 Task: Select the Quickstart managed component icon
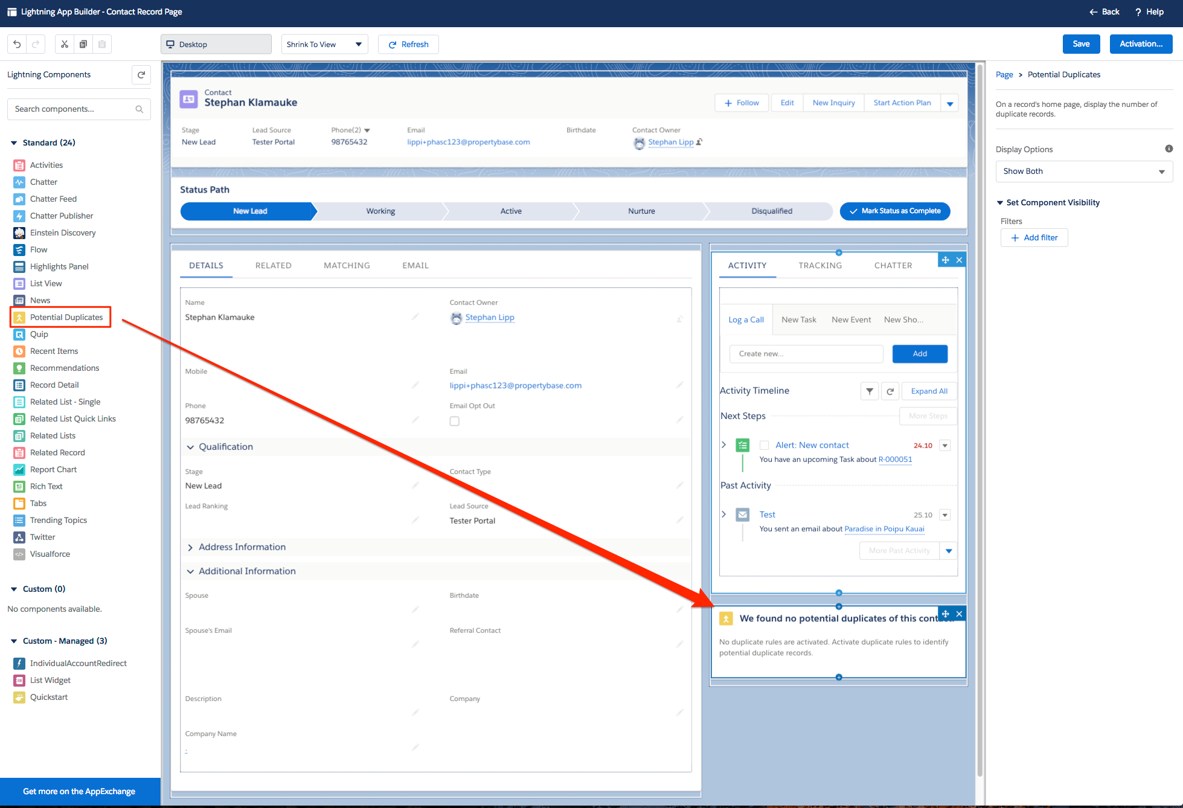tap(19, 697)
